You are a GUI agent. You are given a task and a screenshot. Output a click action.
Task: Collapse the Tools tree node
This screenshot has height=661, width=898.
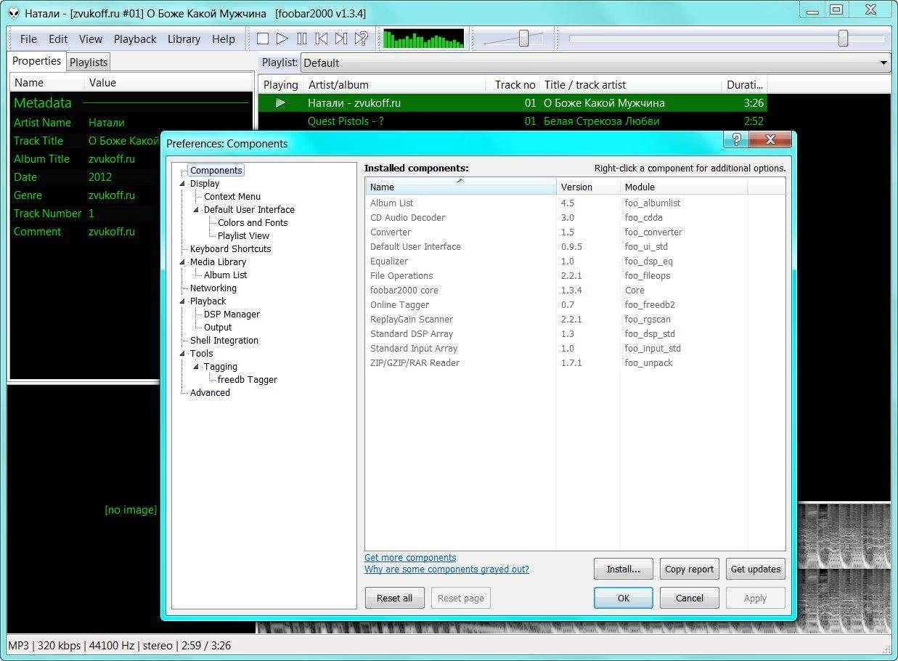pyautogui.click(x=182, y=354)
